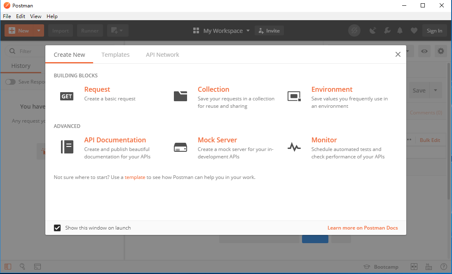Open the help question mark icon
Image resolution: width=452 pixels, height=274 pixels.
click(444, 267)
